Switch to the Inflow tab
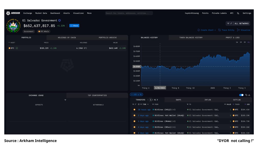 pos(208,100)
